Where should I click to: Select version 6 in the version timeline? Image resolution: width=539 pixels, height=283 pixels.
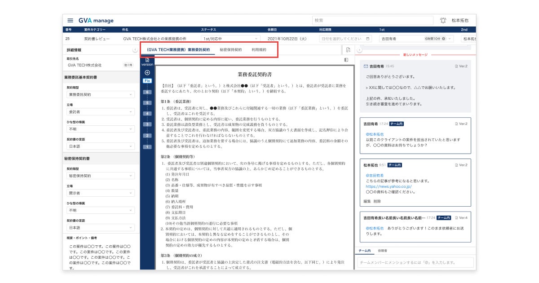[147, 92]
